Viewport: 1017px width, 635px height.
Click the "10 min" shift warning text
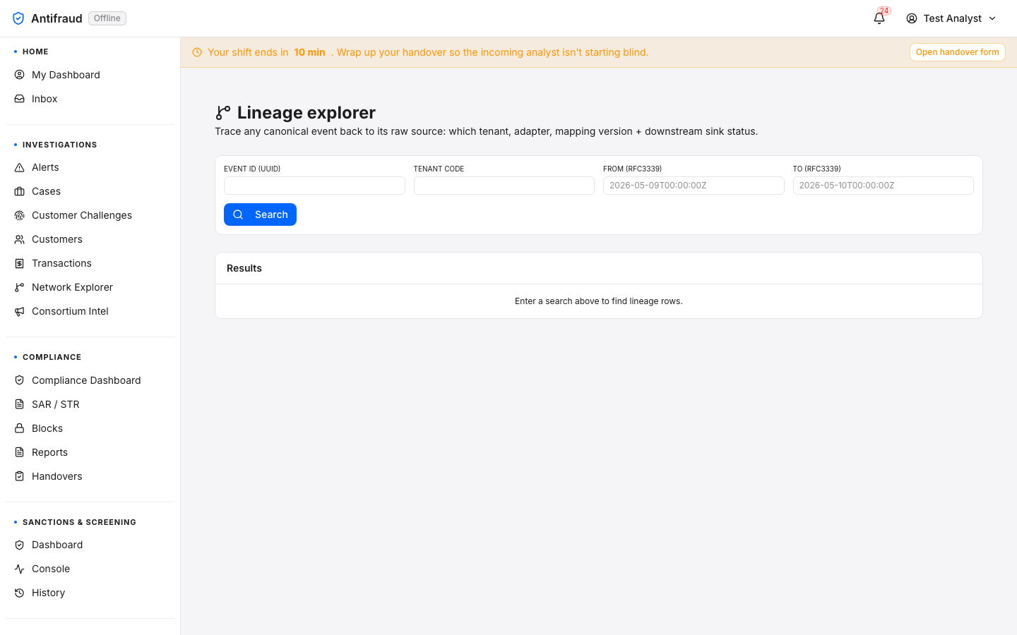click(309, 52)
